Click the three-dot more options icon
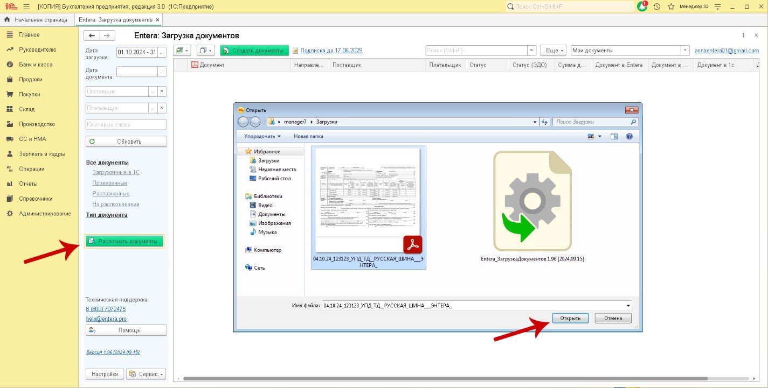Screen dimensions: 768x388 pos(743,36)
